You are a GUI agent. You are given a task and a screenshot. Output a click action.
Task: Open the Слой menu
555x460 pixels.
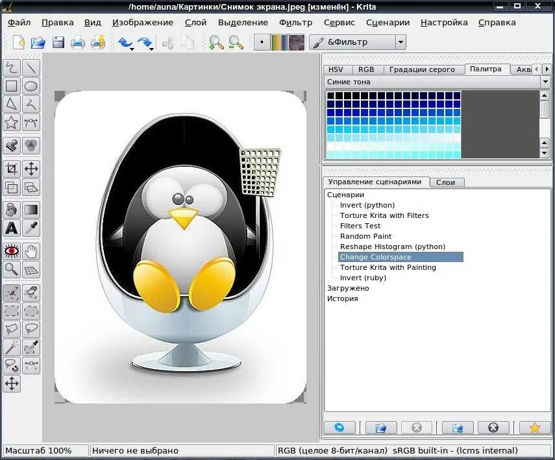195,22
